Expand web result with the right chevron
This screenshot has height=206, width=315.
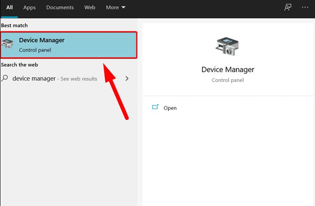[127, 79]
